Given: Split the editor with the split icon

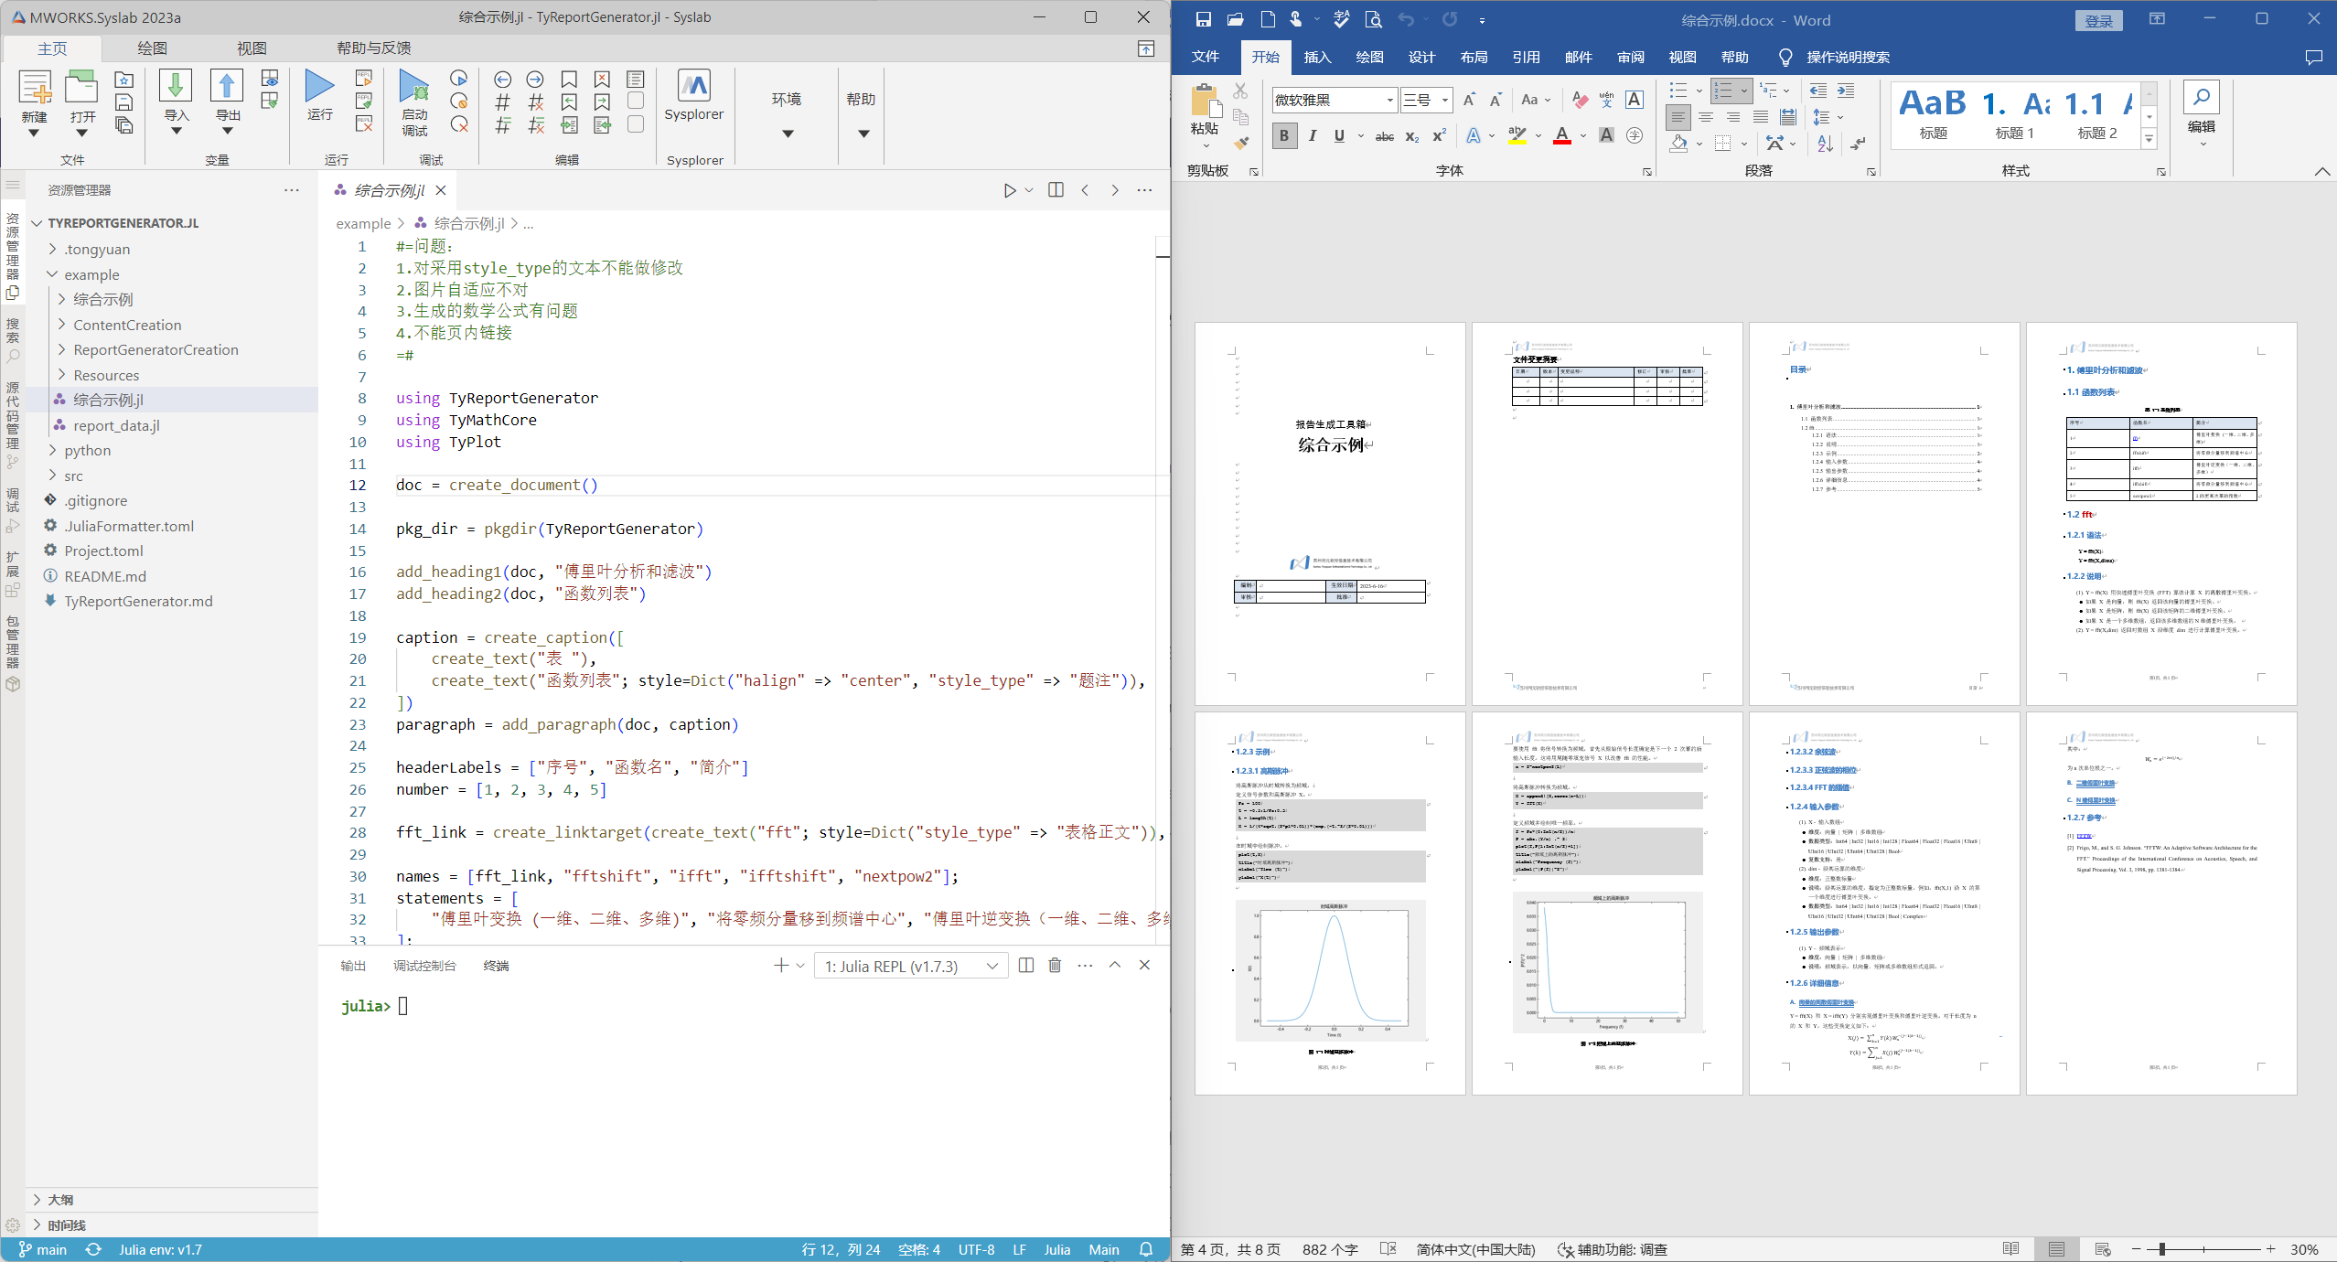Looking at the screenshot, I should [x=1056, y=190].
